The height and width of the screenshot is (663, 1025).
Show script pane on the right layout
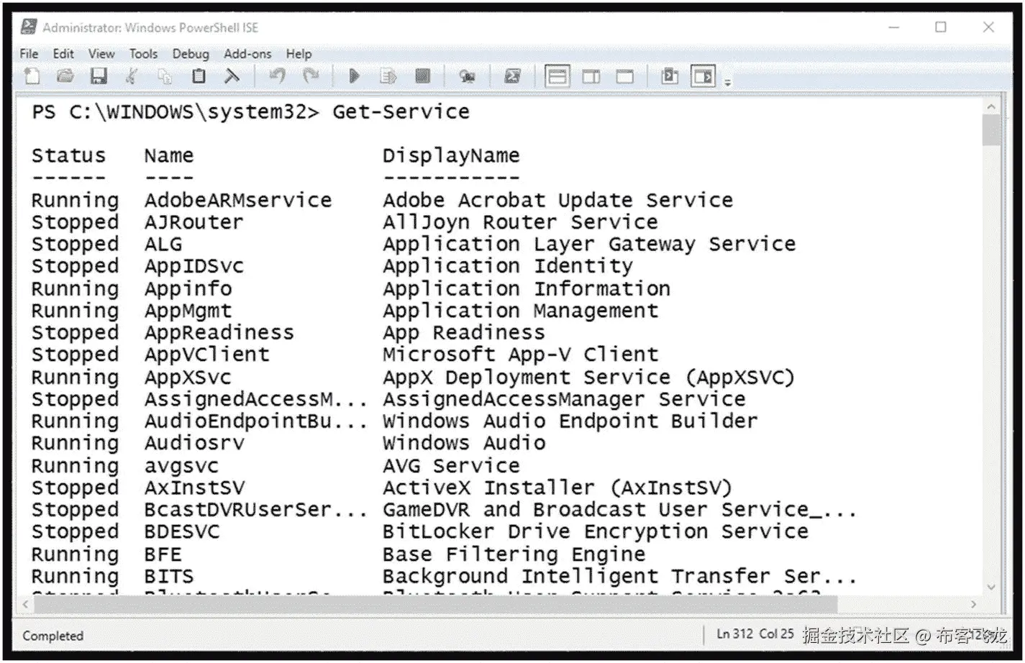(x=591, y=76)
